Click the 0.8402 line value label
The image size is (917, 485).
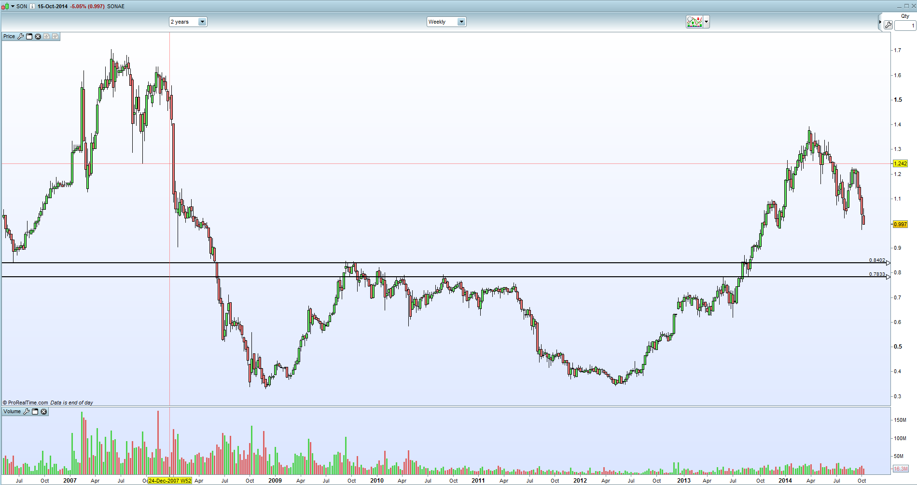tap(877, 260)
